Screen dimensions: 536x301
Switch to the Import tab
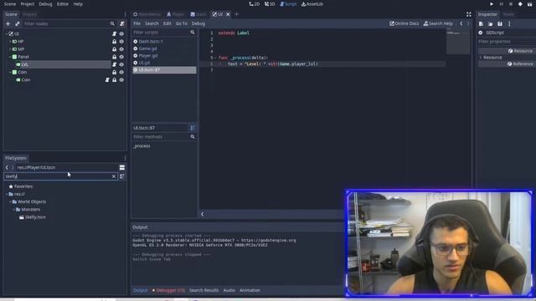(30, 14)
